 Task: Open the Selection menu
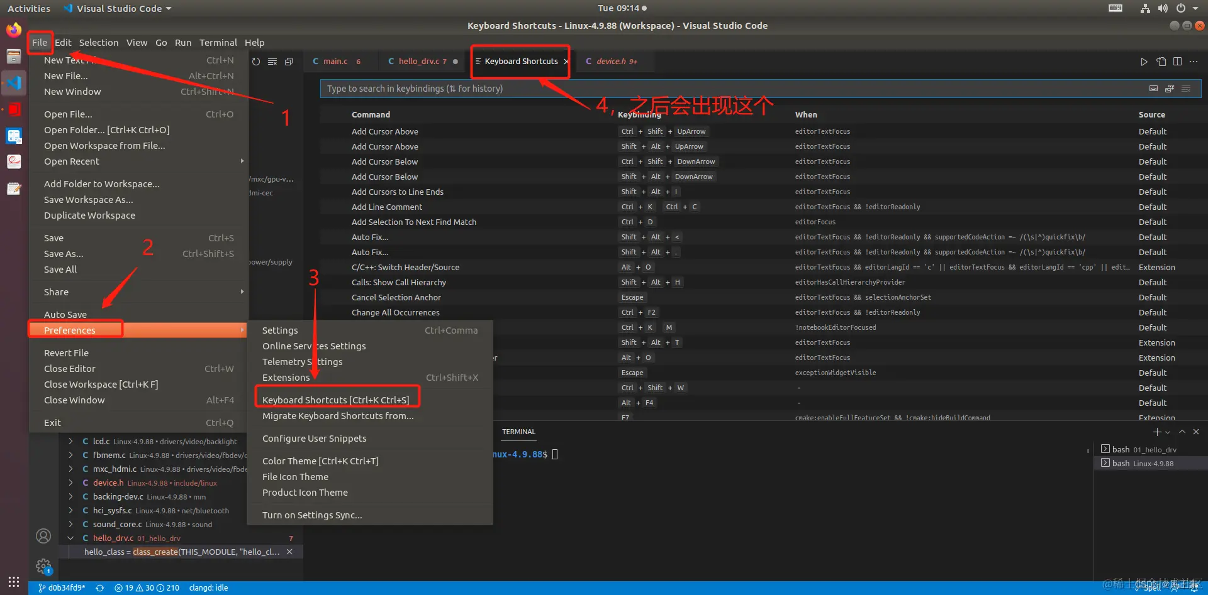(x=99, y=43)
